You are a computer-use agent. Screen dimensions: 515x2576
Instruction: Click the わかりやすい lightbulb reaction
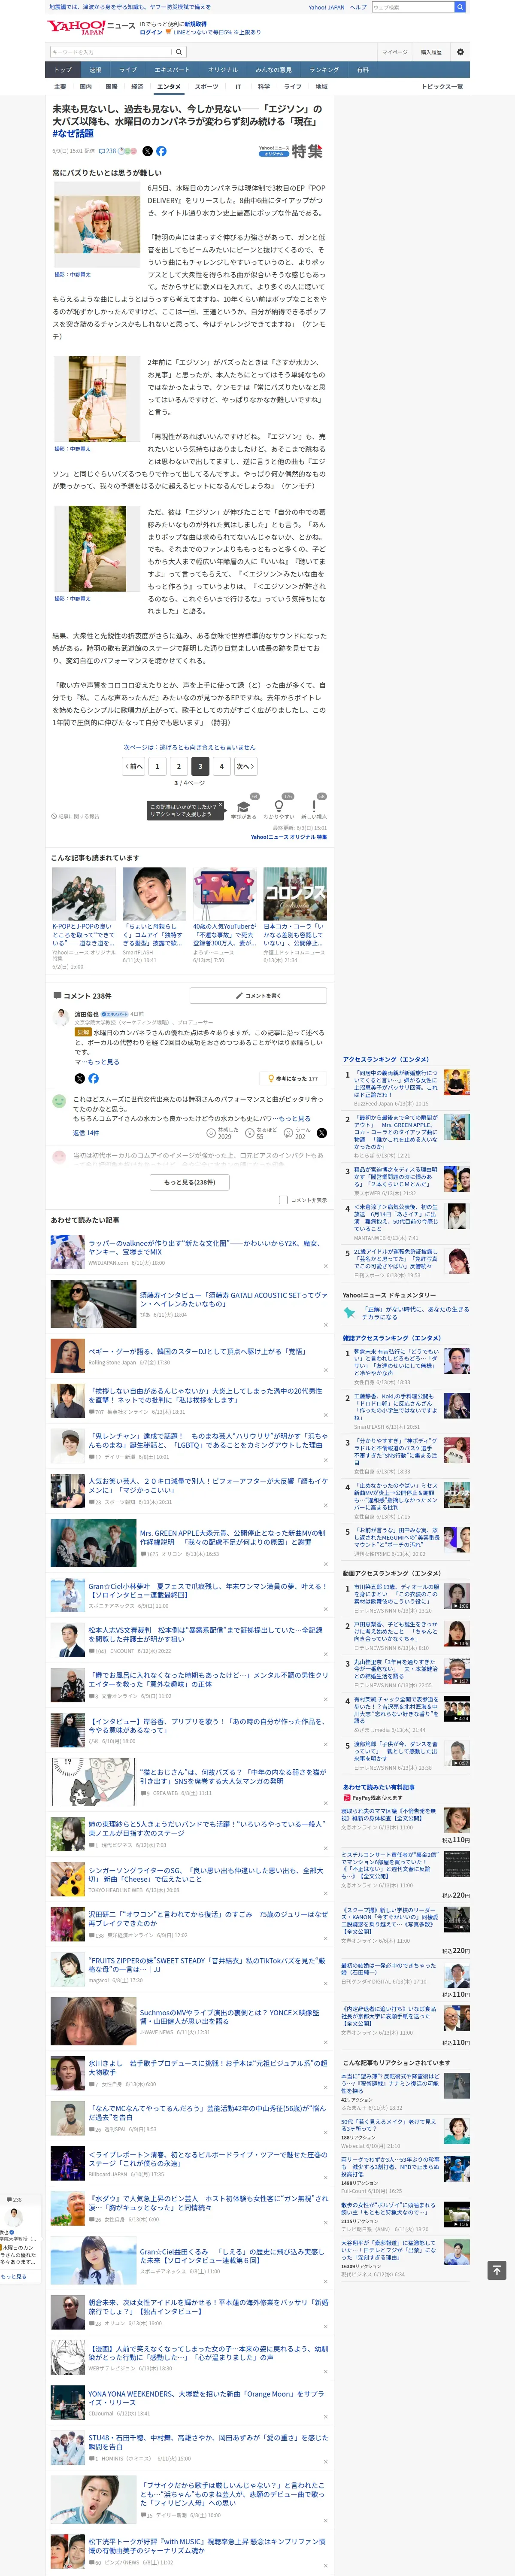coord(278,808)
